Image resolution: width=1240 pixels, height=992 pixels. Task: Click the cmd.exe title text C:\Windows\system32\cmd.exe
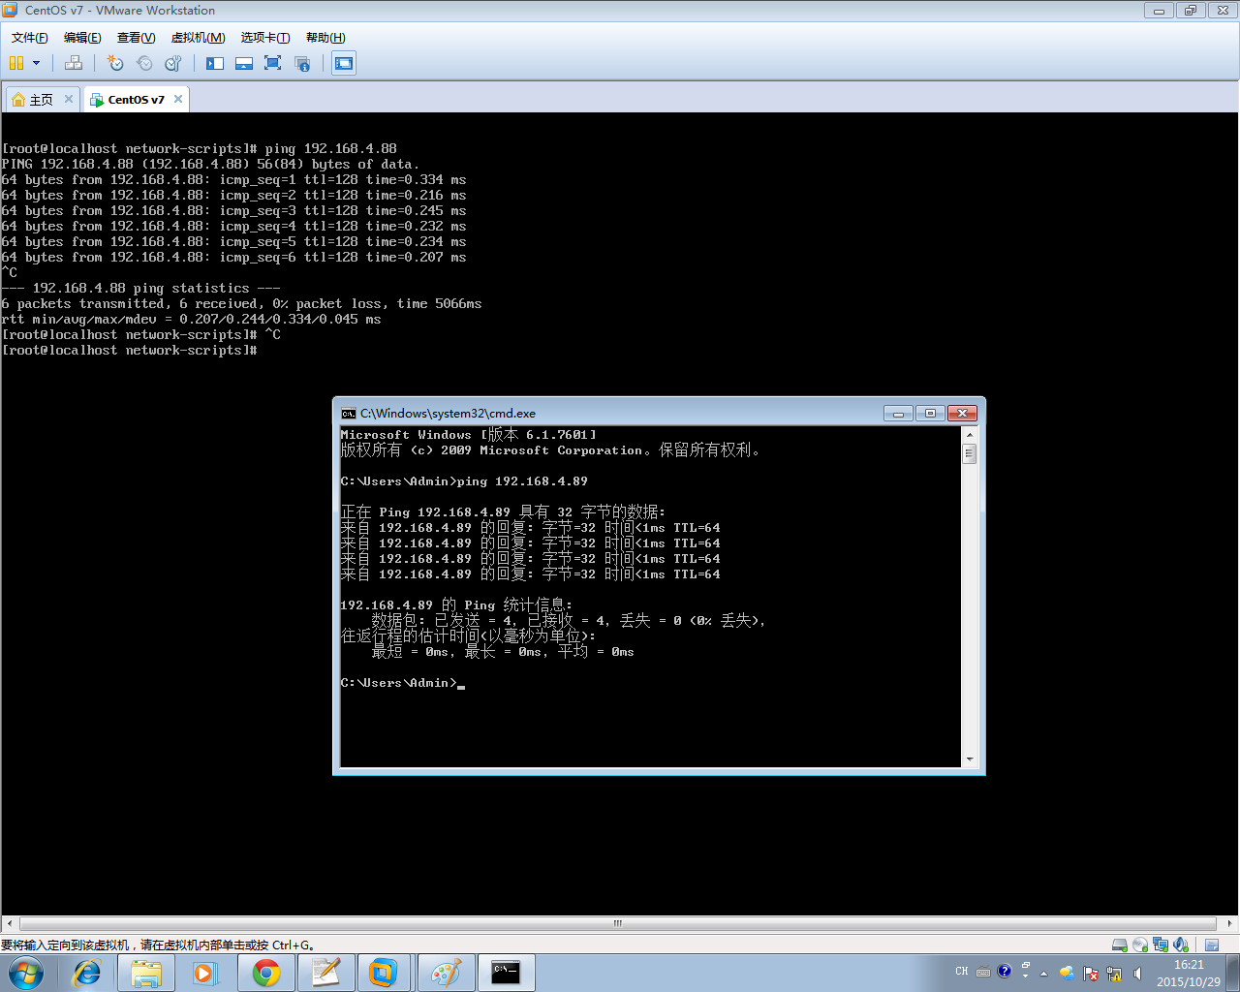[448, 414]
